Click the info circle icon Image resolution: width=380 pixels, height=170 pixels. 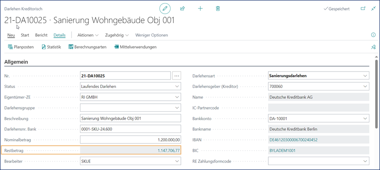[x=373, y=35]
